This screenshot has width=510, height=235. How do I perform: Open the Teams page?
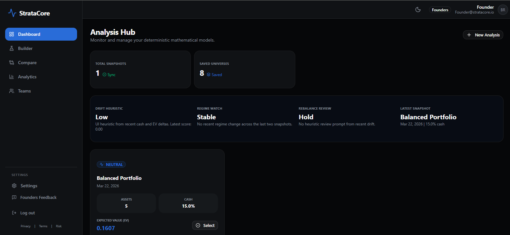[x=41, y=91]
